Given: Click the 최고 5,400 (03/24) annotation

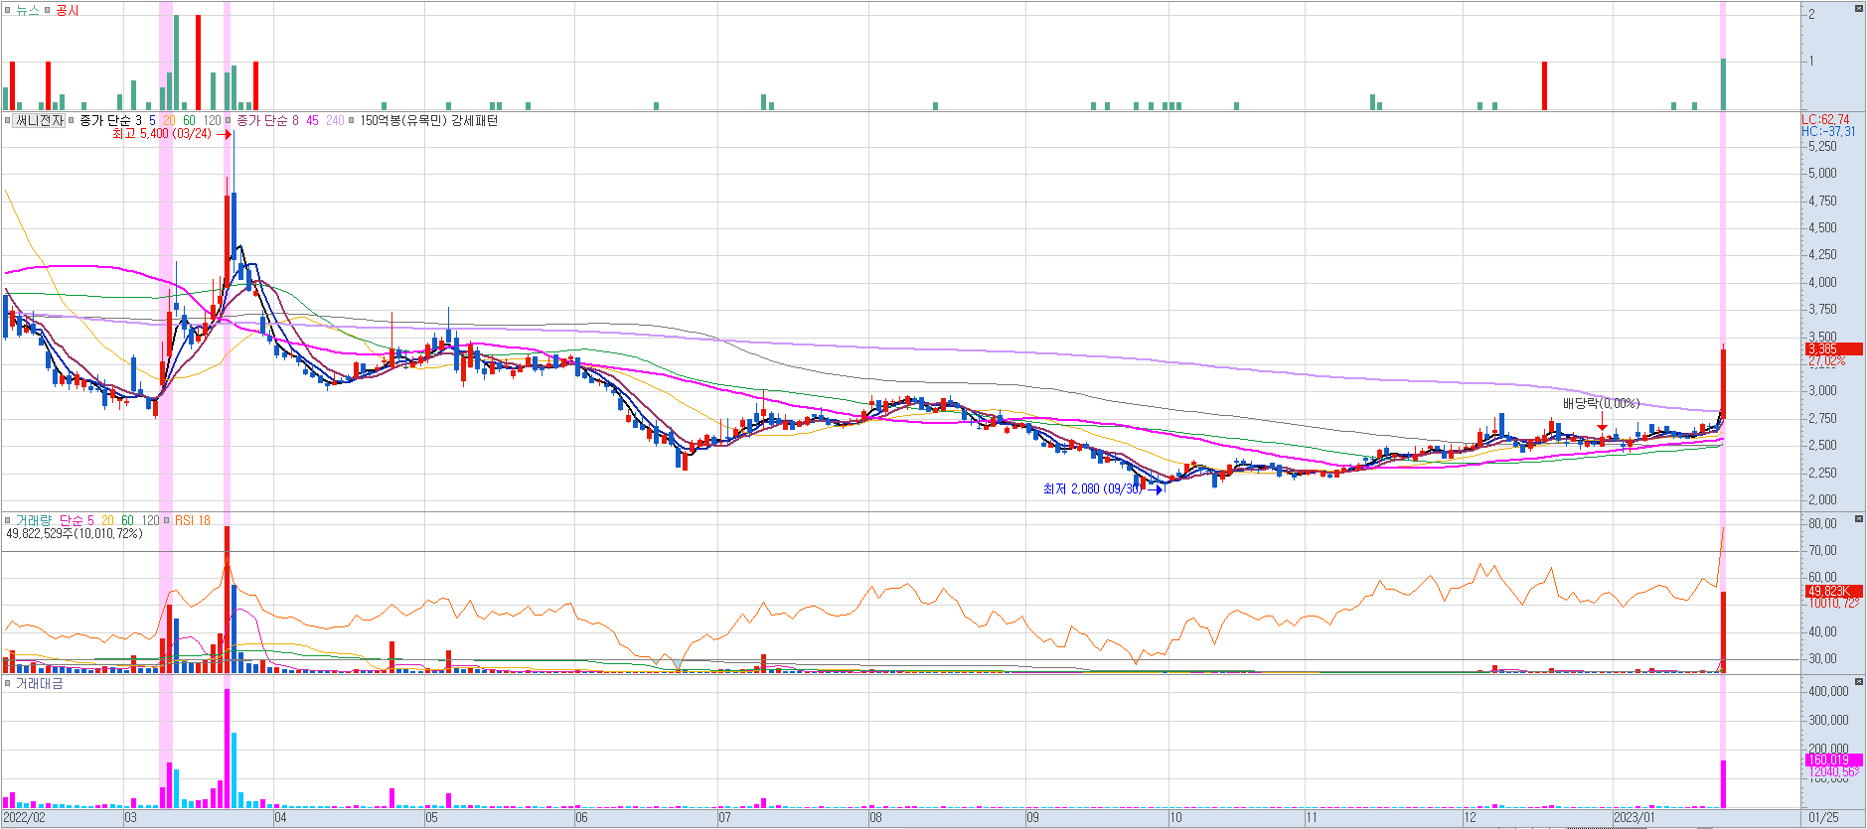Looking at the screenshot, I should [161, 133].
